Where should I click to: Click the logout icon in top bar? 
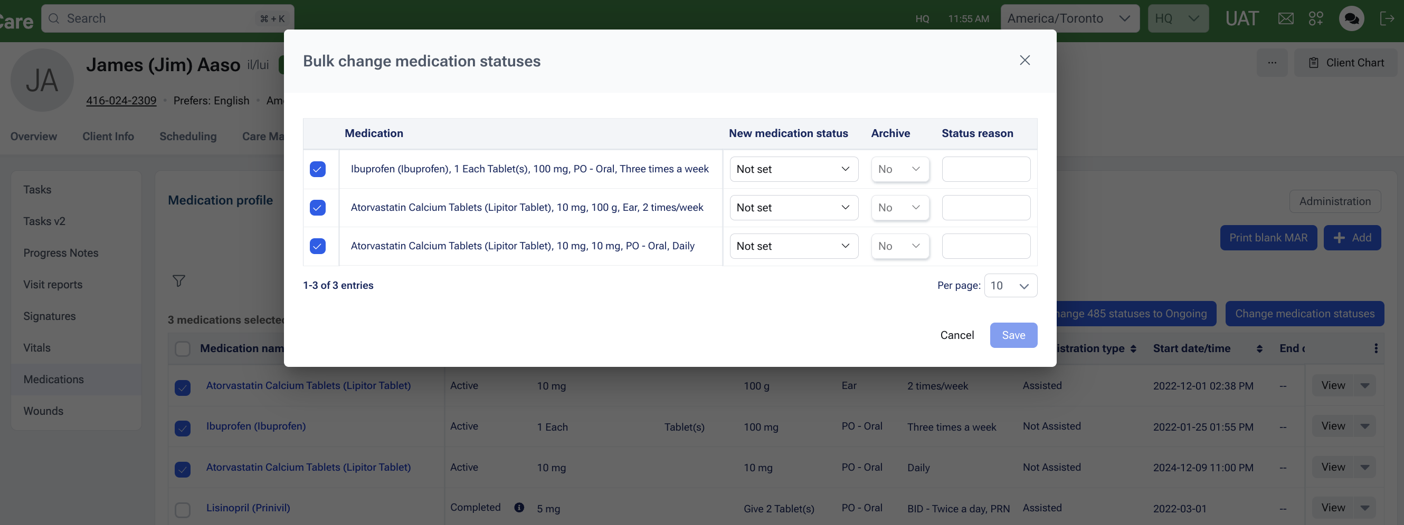click(x=1386, y=18)
